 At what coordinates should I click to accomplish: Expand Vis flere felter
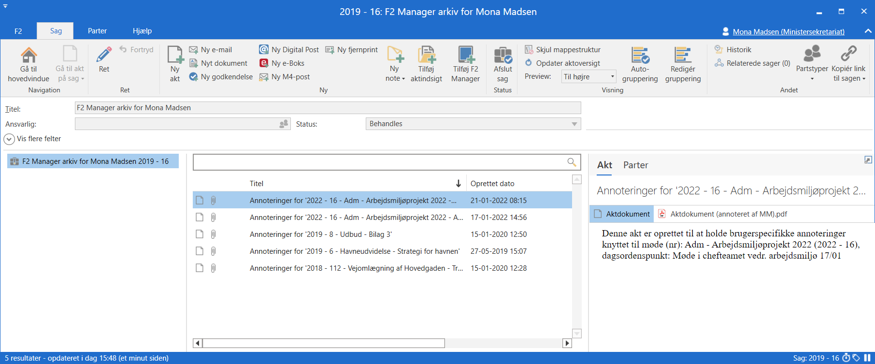click(33, 139)
